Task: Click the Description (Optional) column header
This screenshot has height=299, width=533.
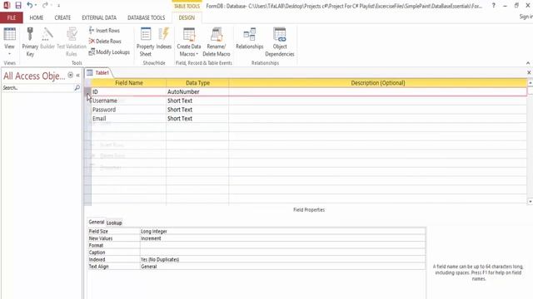Action: tap(377, 83)
